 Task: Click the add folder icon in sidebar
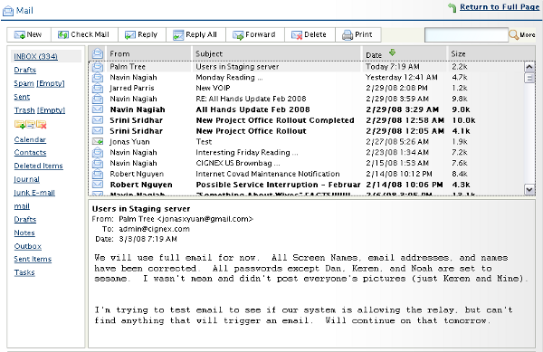click(19, 125)
